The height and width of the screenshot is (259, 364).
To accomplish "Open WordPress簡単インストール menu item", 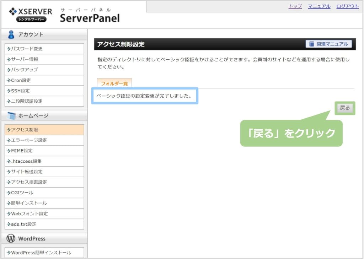I will click(41, 253).
